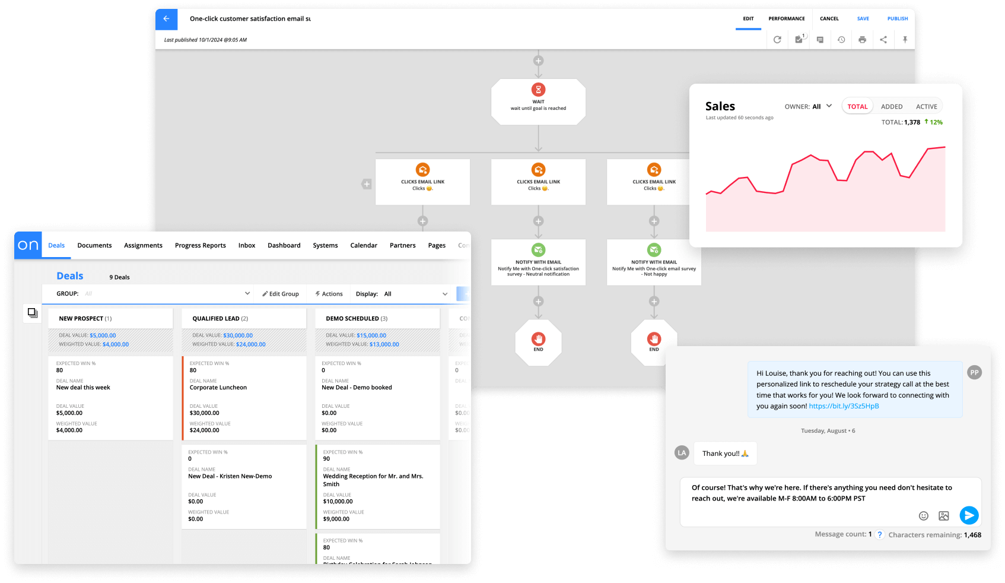Click the refresh icon in automation toolbar

[x=777, y=40]
